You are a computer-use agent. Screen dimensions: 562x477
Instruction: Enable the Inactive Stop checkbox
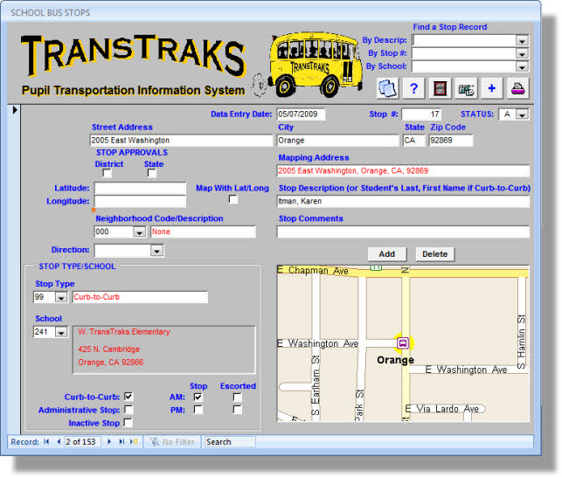click(128, 423)
